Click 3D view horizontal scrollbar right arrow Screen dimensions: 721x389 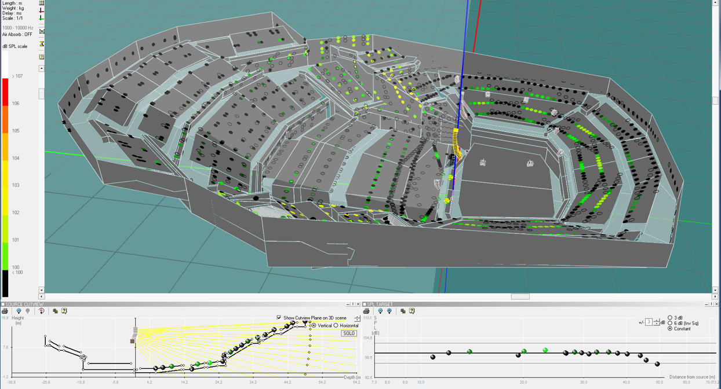point(715,296)
